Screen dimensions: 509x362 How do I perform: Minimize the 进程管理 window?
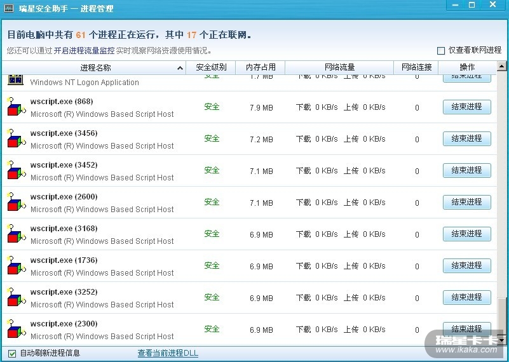(x=455, y=5)
